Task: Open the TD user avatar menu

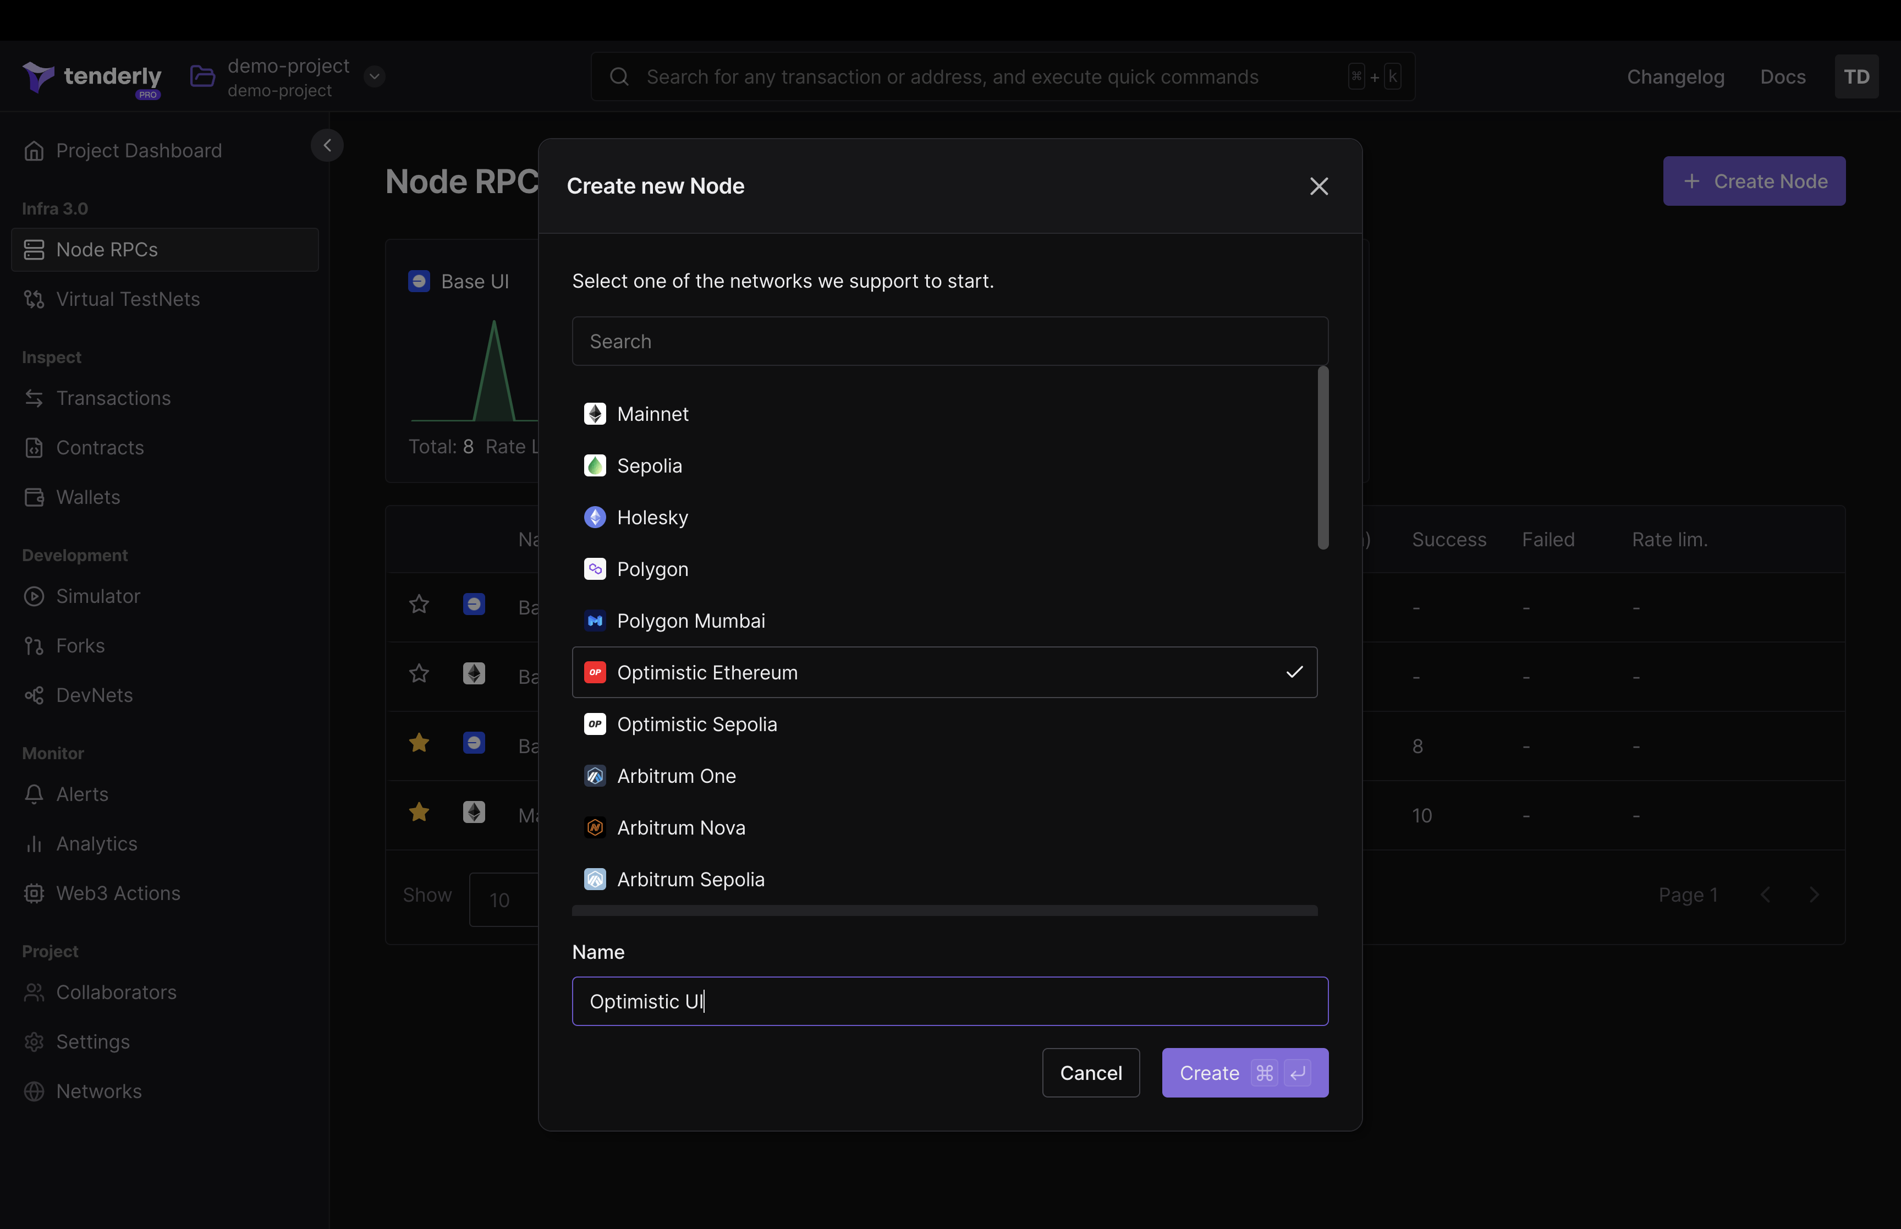Action: pyautogui.click(x=1856, y=76)
